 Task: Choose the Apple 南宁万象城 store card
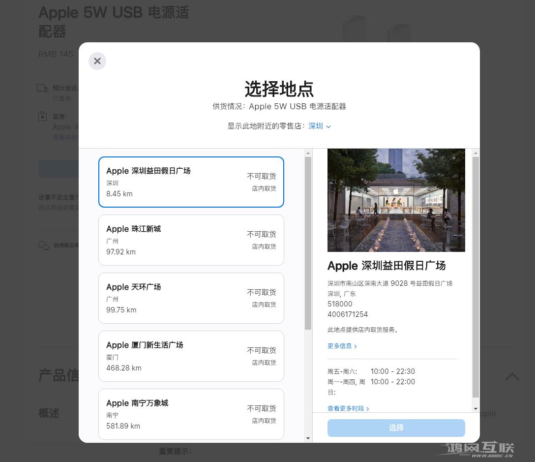(191, 414)
